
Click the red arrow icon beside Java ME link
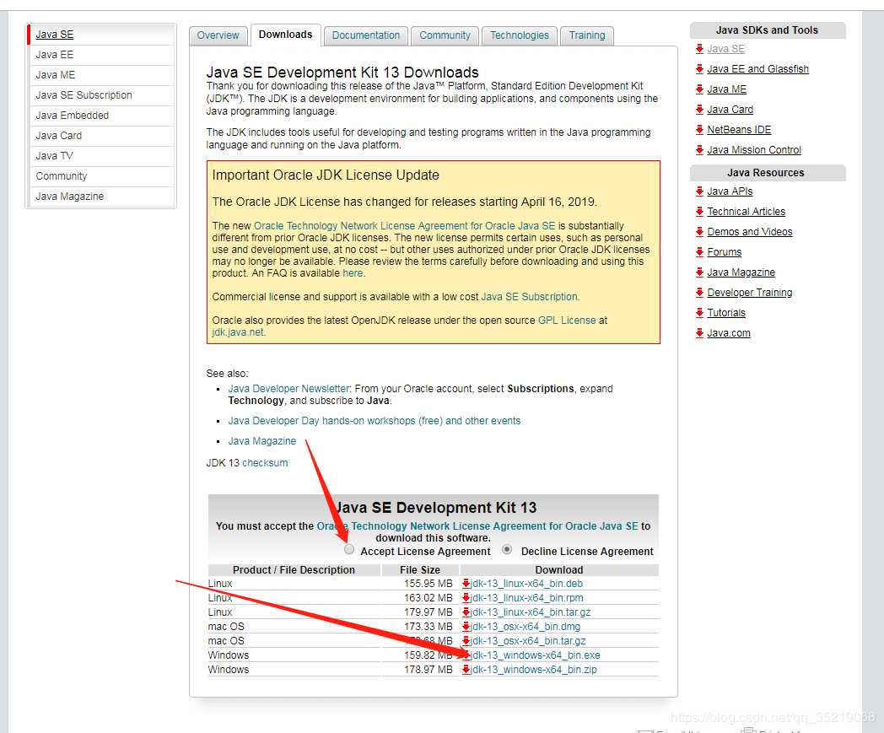click(x=699, y=89)
